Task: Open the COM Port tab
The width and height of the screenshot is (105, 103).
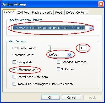Action: pos(23,13)
